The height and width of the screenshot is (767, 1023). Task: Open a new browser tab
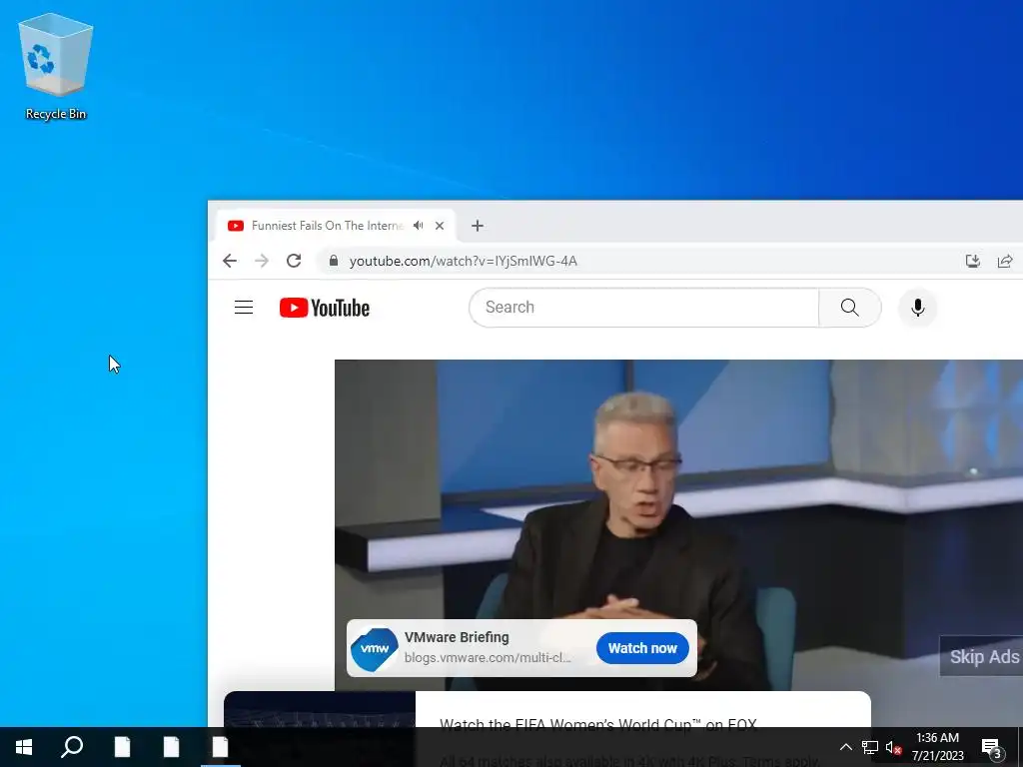point(477,226)
